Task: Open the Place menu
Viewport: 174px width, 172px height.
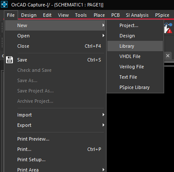Action: [99, 15]
